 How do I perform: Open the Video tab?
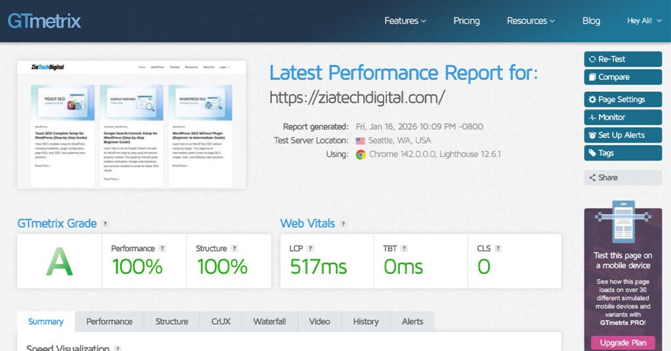[x=320, y=322]
